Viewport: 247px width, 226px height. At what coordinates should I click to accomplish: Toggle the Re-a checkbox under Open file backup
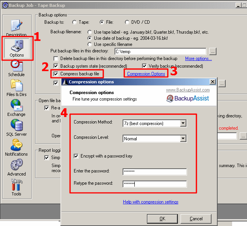47,108
